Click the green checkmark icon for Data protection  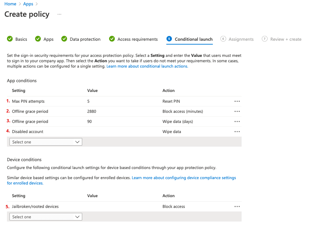click(64, 39)
